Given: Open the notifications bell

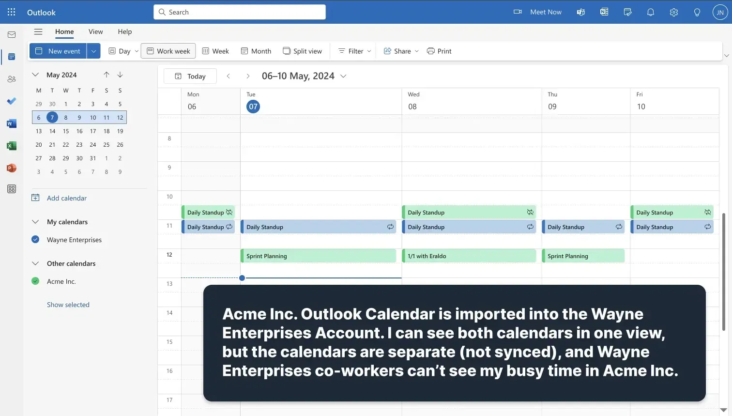Looking at the screenshot, I should point(650,12).
